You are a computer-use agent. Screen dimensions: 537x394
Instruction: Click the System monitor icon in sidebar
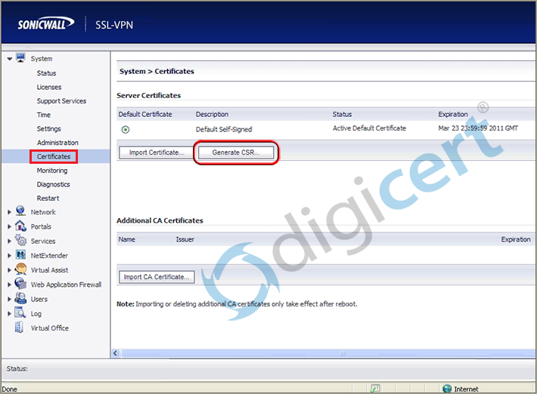(21, 58)
